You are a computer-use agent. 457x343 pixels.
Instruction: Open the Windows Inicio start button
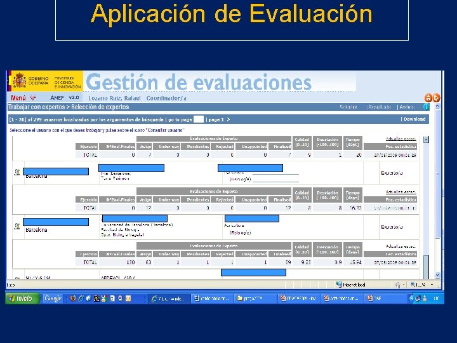[x=22, y=299]
